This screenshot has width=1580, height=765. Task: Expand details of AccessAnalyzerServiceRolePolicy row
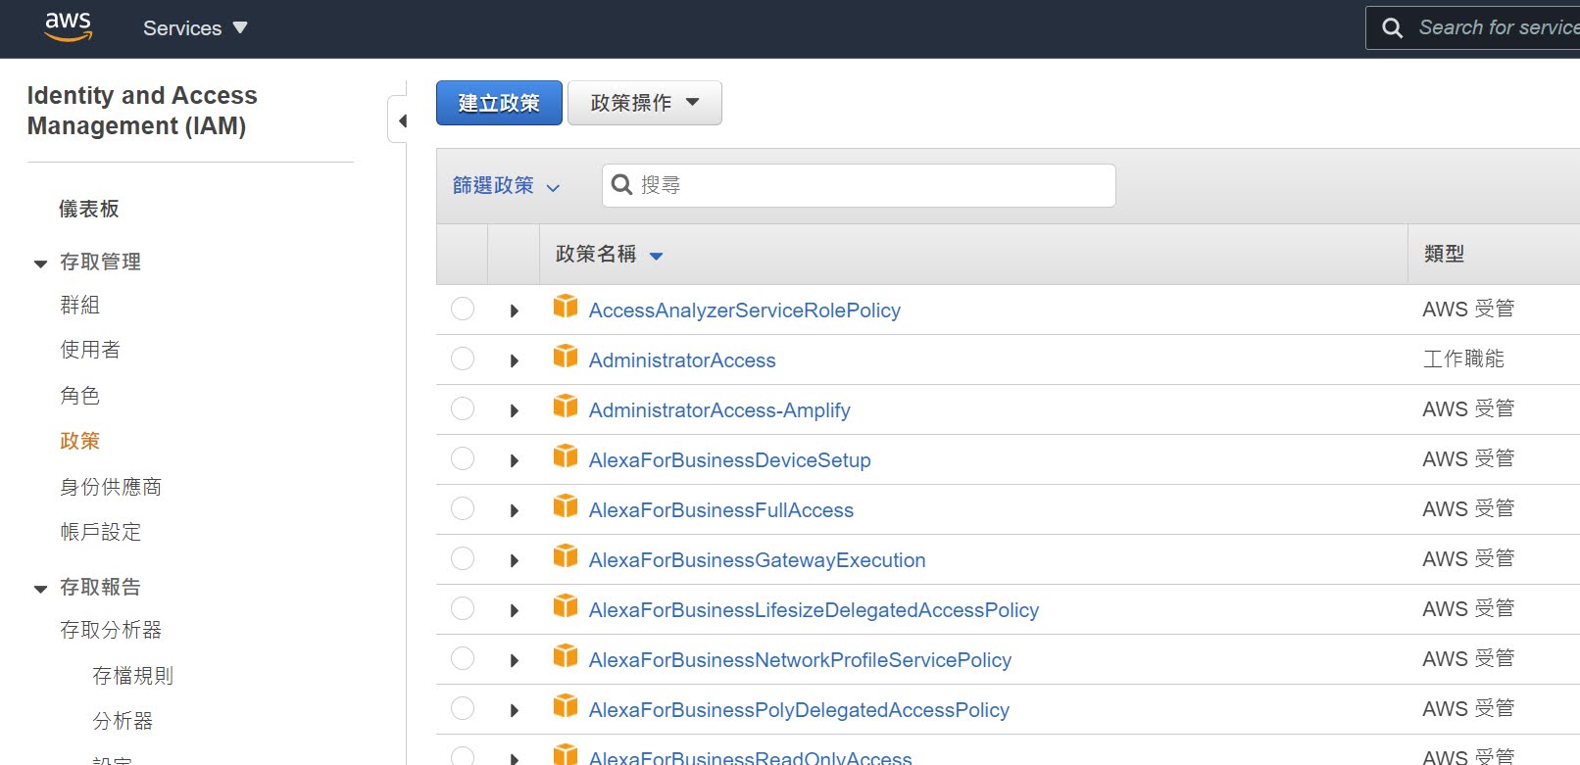click(x=515, y=311)
